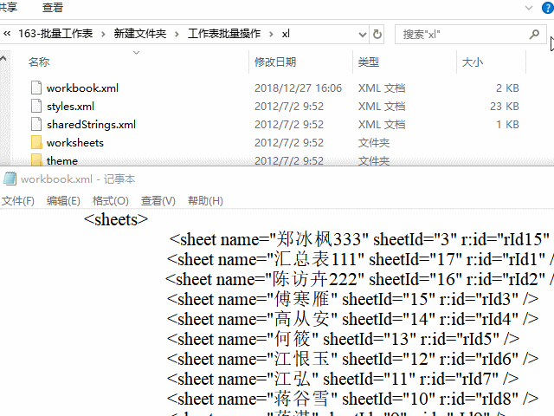This screenshot has width=554, height=416.
Task: Open the workbook.xml file icon
Action: tap(36, 88)
